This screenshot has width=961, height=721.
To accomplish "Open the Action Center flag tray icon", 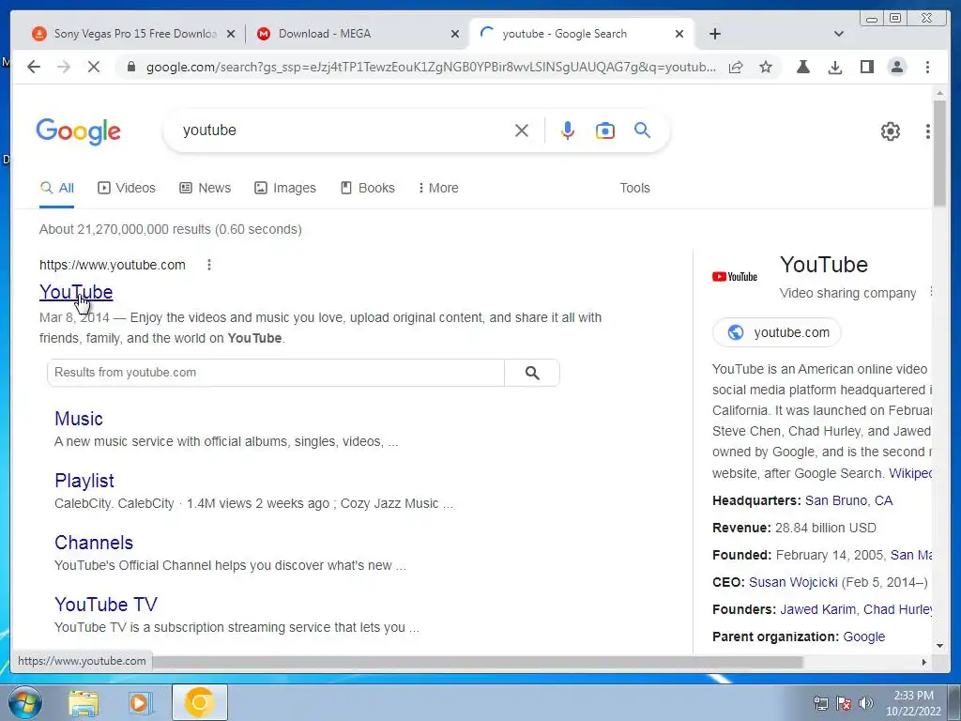I will click(844, 703).
